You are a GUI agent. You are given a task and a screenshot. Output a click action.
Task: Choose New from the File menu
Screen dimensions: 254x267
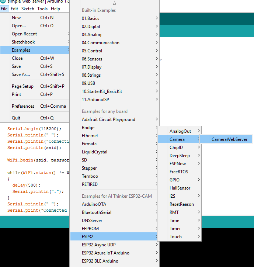pos(35,18)
